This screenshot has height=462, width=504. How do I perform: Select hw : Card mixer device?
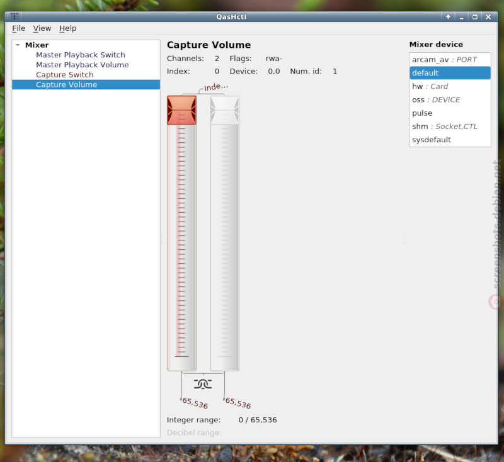click(450, 86)
